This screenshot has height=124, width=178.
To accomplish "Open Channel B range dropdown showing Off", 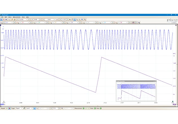I will coord(25,23).
